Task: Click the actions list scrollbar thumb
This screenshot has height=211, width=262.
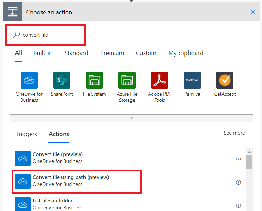Action: [249, 162]
